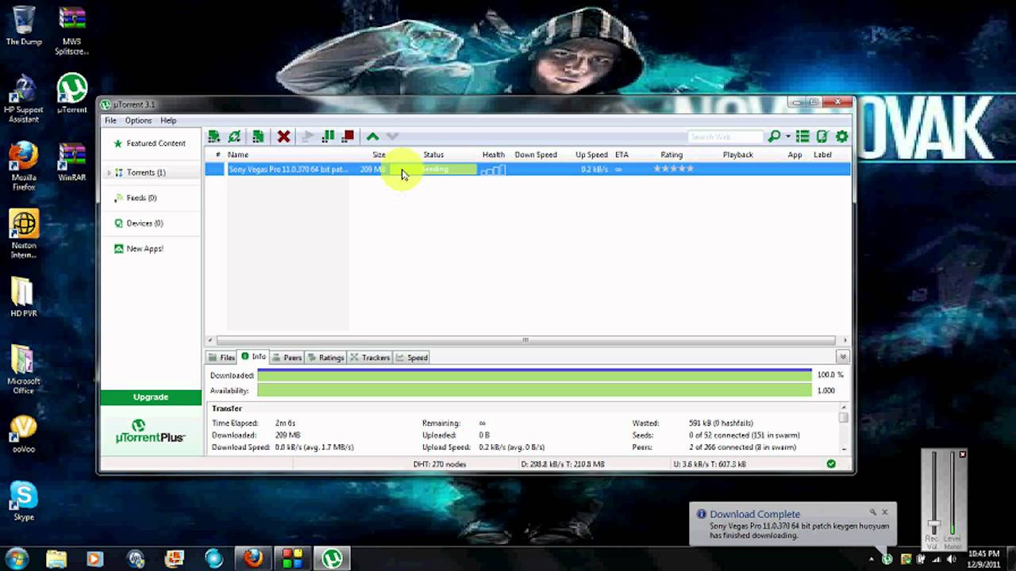This screenshot has width=1016, height=571.
Task: Open Preferences via green gear icon
Action: coord(842,136)
